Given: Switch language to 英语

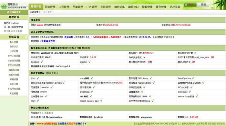Looking at the screenshot, I should coord(203,5).
